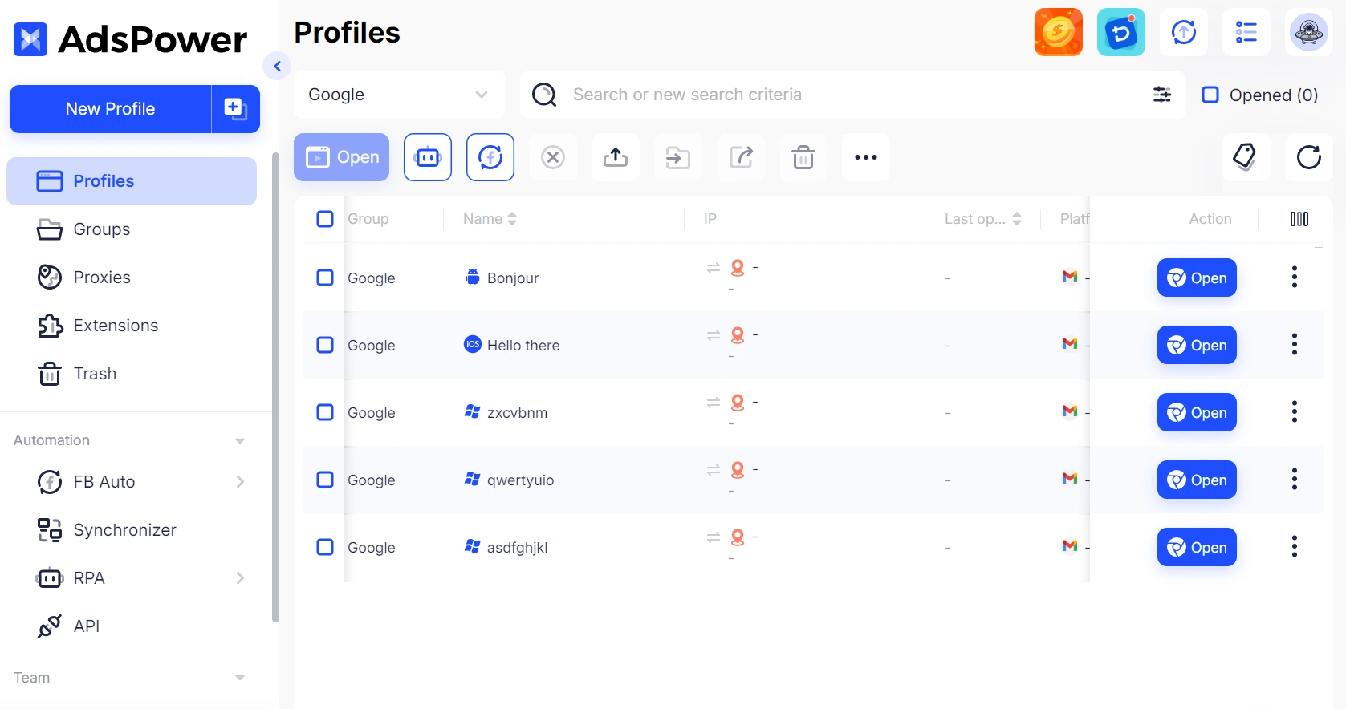The image size is (1346, 709).
Task: Click the profile name 'asdfghjkl'
Action: [517, 547]
